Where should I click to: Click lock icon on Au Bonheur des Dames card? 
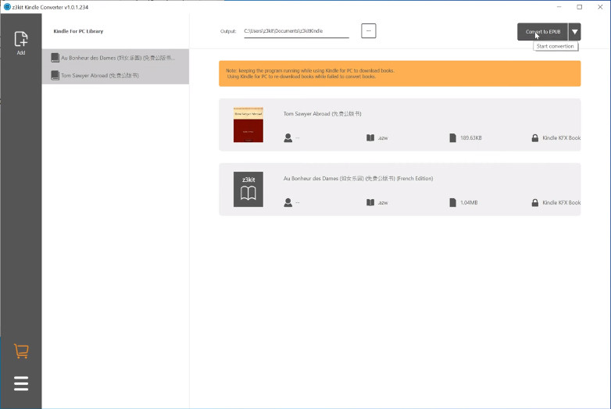535,202
